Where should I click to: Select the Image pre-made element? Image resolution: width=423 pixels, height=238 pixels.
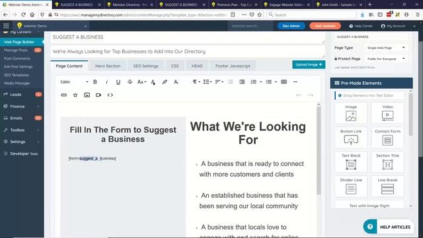pyautogui.click(x=351, y=113)
